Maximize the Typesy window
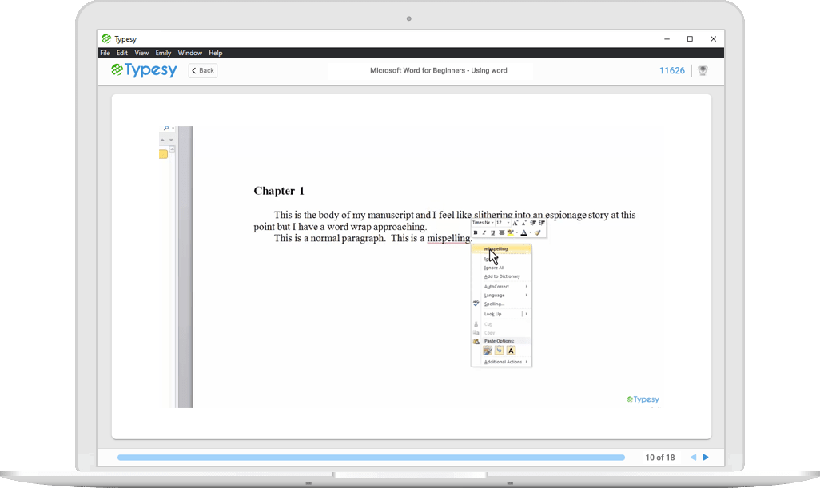820x488 pixels. (690, 38)
